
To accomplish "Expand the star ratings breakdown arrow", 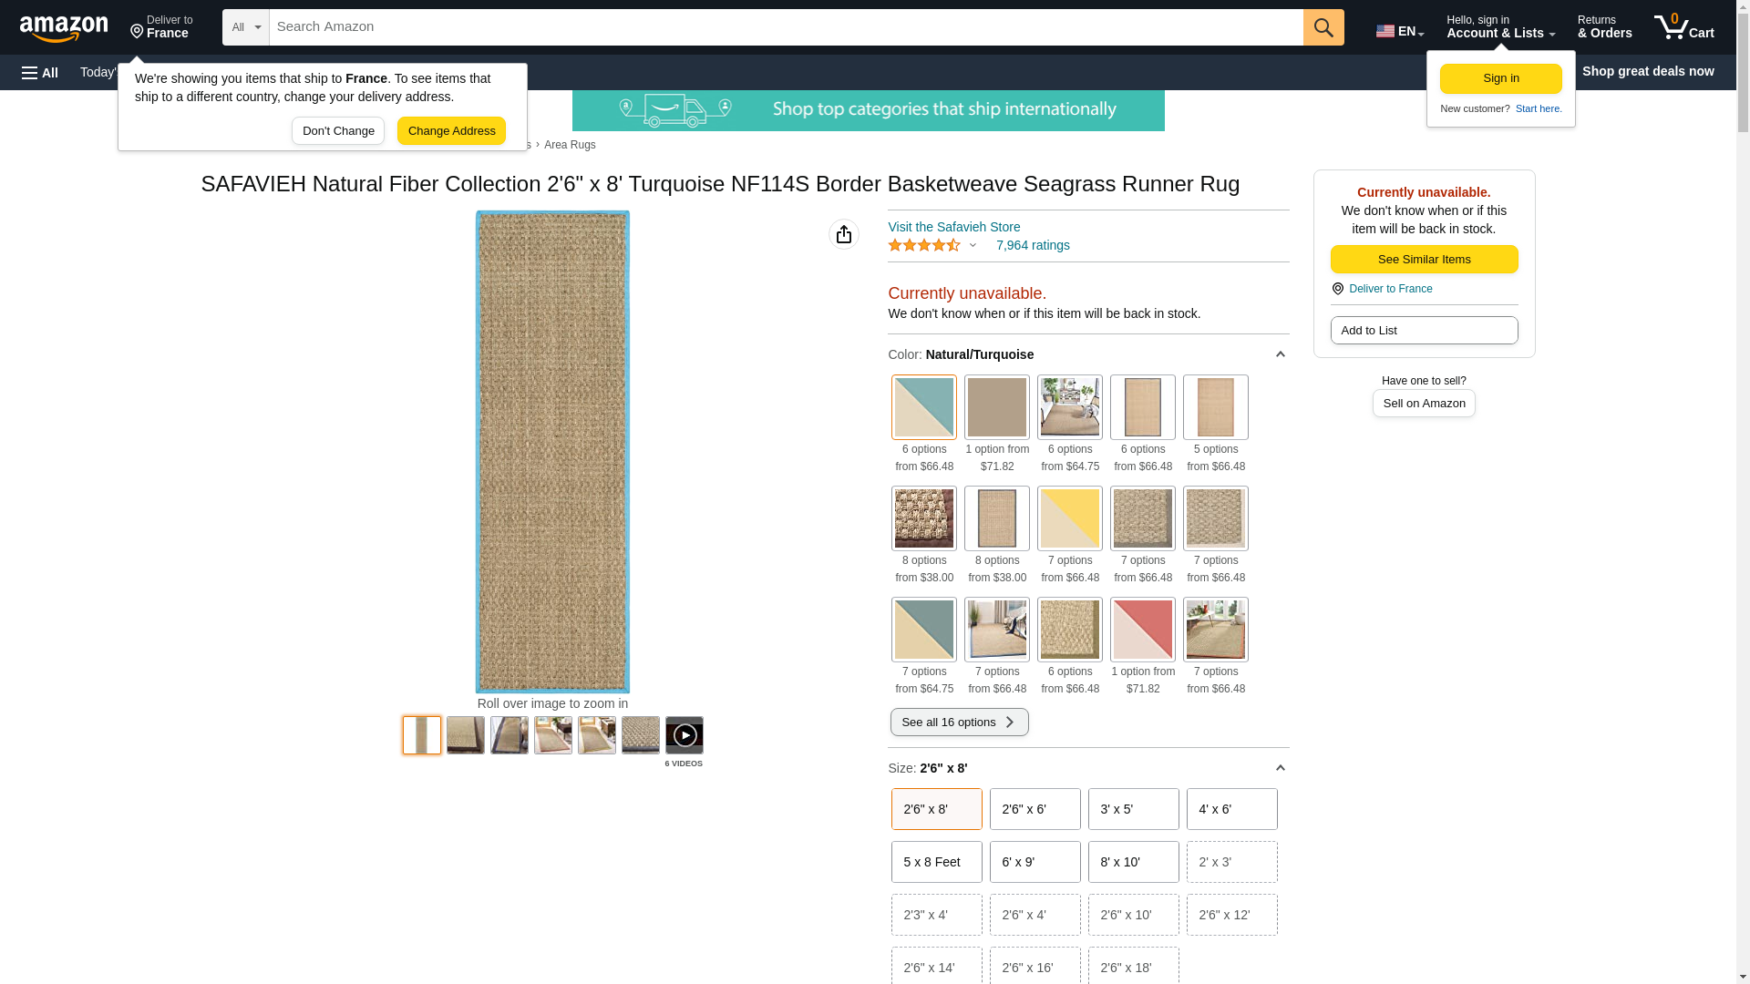I will [973, 245].
